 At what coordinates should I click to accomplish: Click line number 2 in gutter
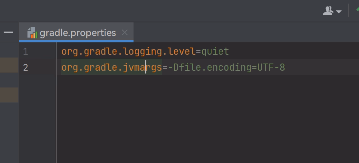coord(26,68)
